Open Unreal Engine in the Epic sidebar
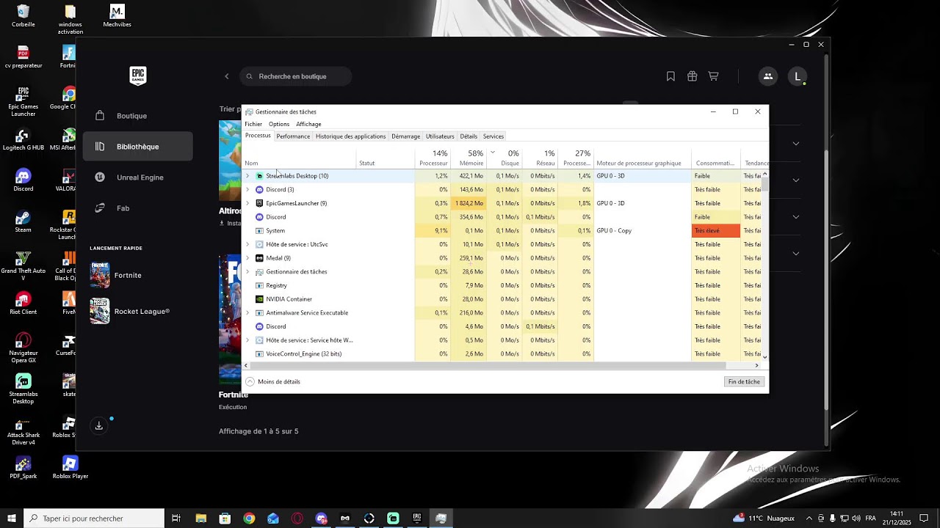The height and width of the screenshot is (528, 940). pos(138,177)
